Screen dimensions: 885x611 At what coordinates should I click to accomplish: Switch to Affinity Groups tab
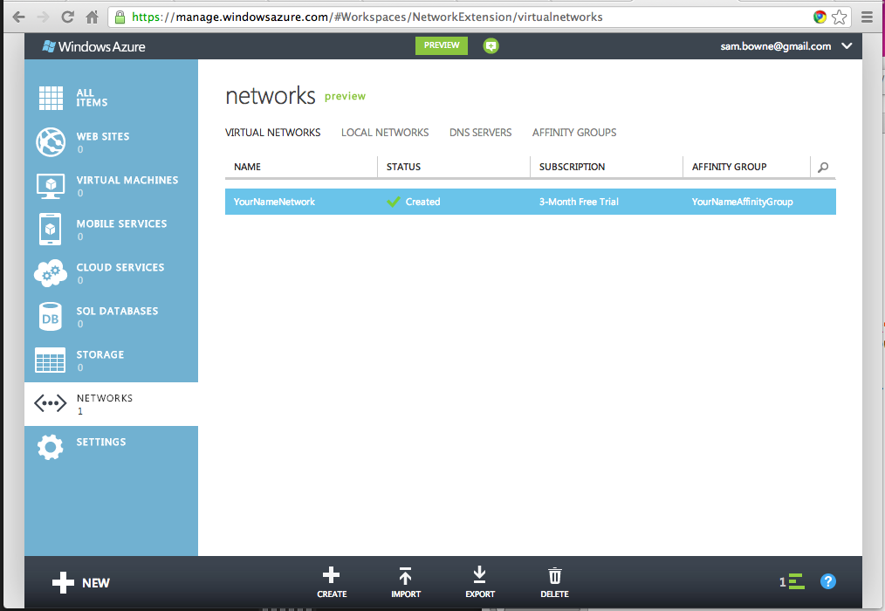[574, 133]
